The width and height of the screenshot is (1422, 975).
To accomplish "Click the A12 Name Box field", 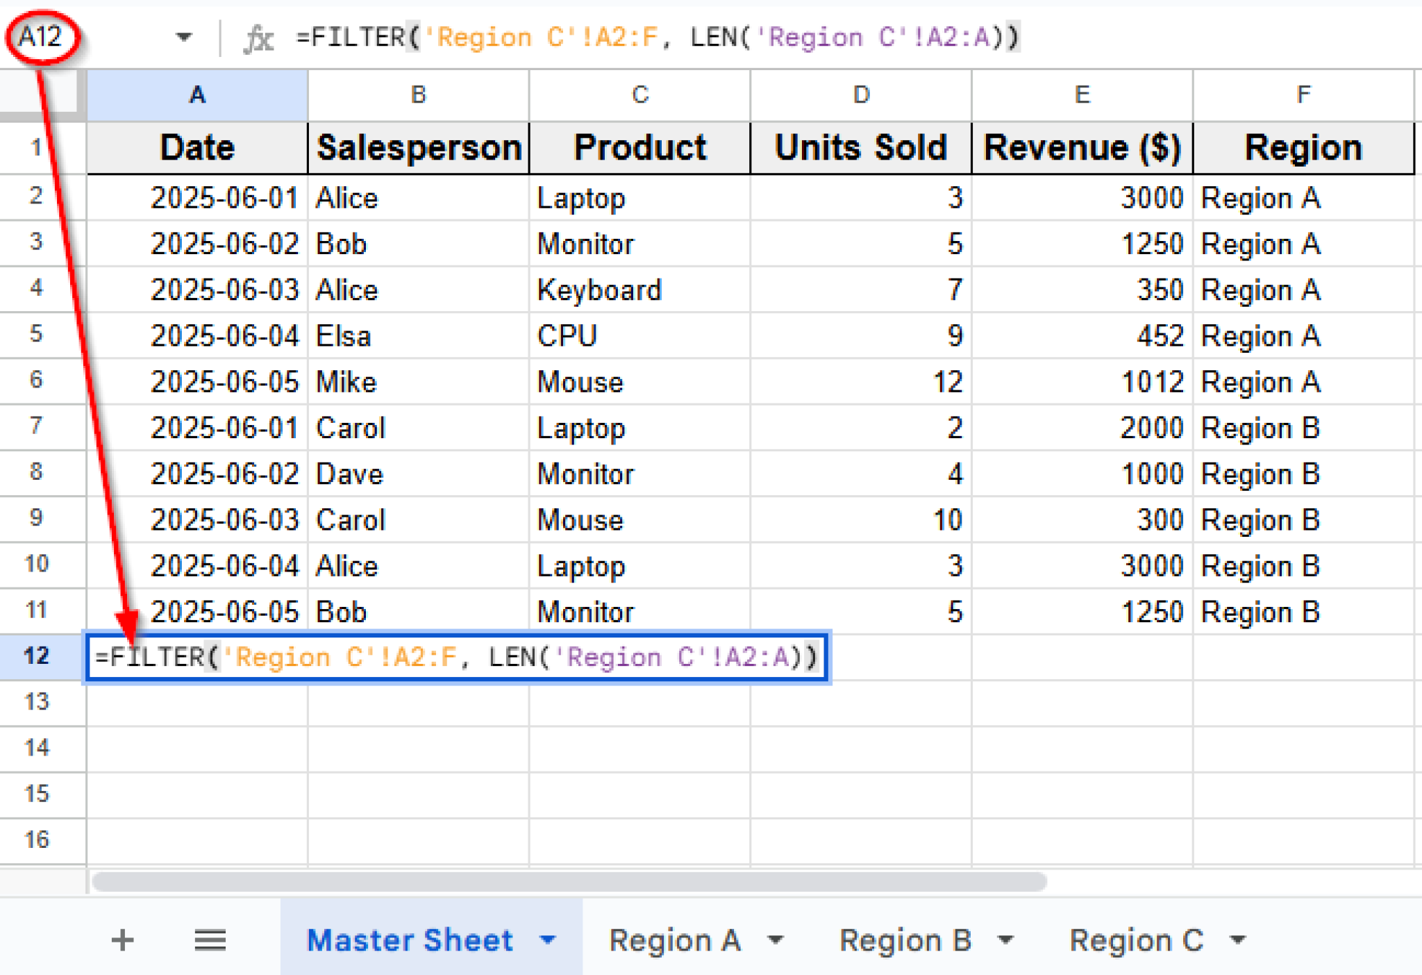I will 42,37.
